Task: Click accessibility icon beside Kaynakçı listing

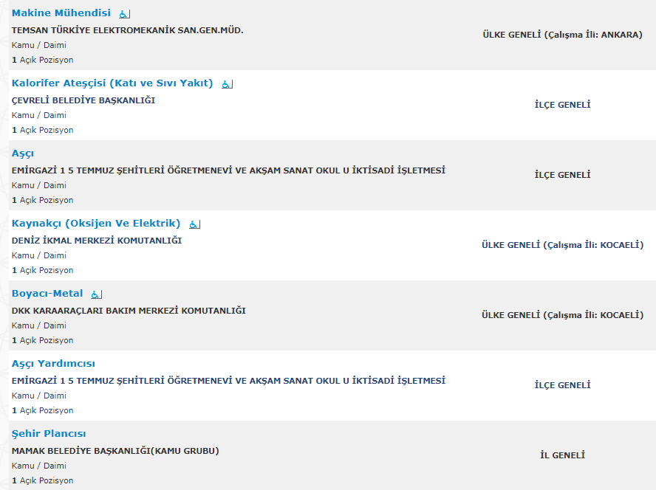Action: pos(194,224)
